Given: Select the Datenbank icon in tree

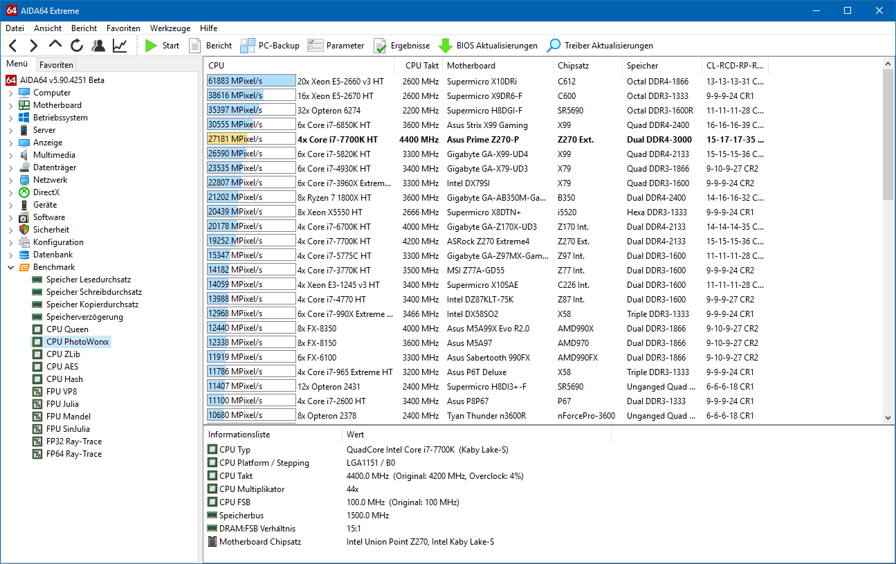Looking at the screenshot, I should pos(24,255).
